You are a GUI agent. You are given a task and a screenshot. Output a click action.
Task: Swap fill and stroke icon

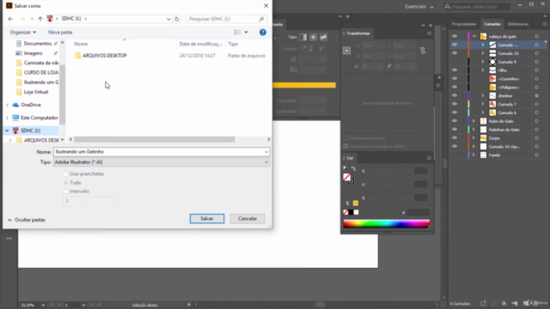coord(353,168)
